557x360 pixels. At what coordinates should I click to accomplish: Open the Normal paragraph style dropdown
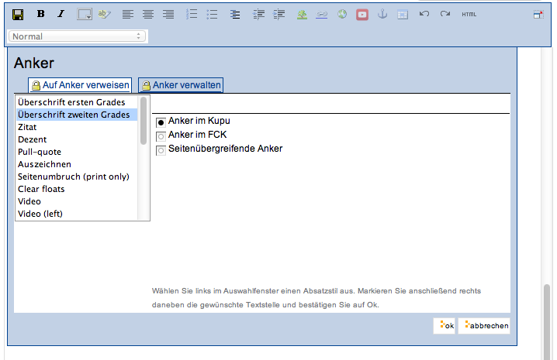(77, 36)
